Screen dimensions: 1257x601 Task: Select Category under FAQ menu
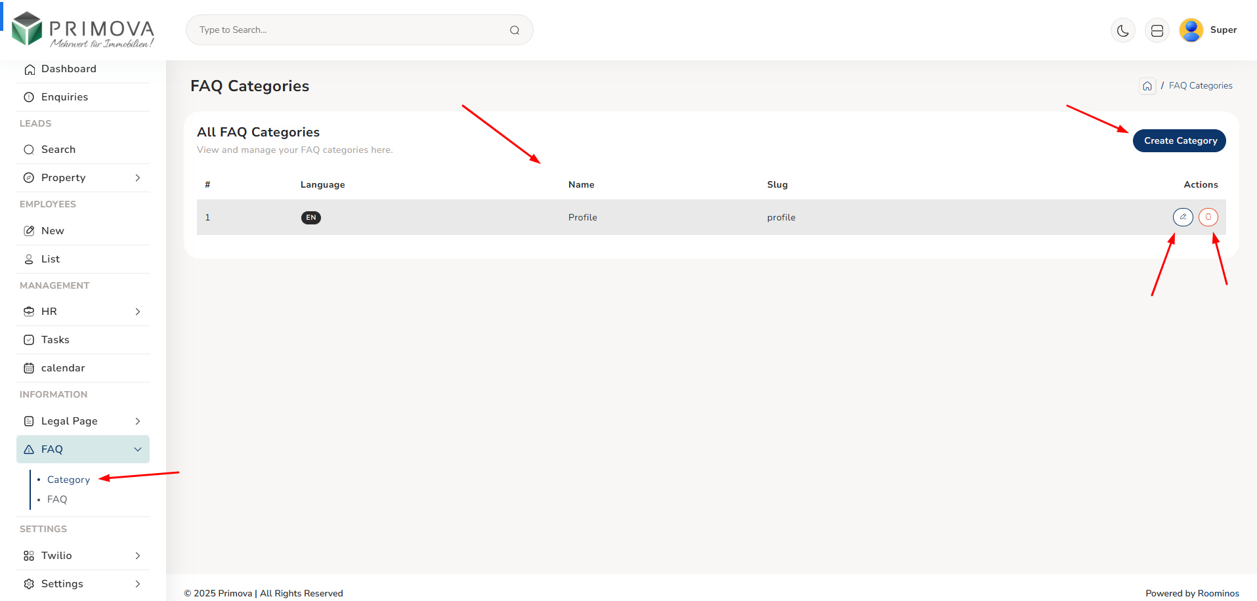[x=68, y=480]
